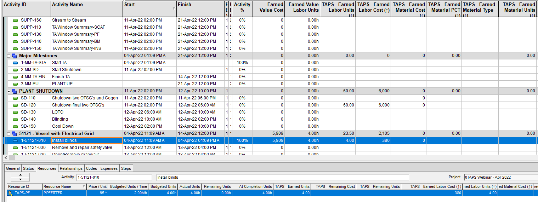The height and width of the screenshot is (202, 538).
Task: Collapse the Major Milestones group
Action: [x=9, y=56]
